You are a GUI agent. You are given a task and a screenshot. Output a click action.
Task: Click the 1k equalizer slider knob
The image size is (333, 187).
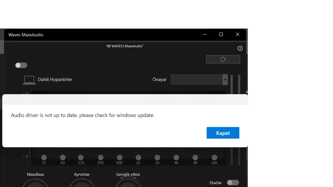click(x=138, y=157)
